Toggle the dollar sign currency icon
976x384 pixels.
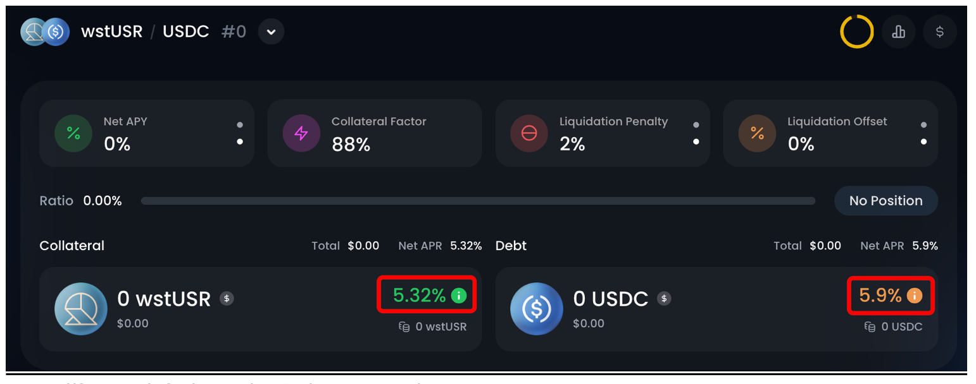coord(939,32)
